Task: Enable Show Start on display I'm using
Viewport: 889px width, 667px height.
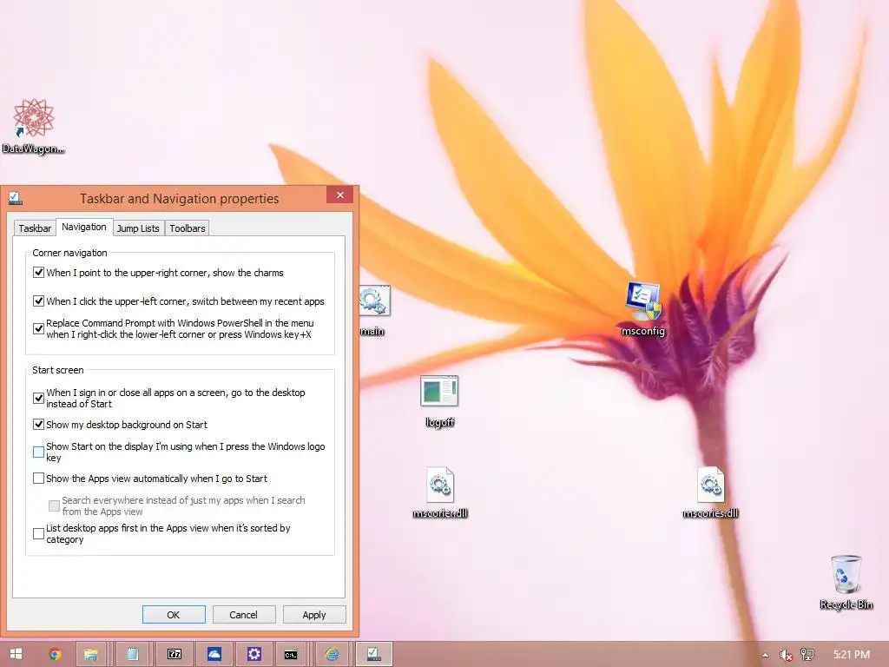Action: coord(38,452)
